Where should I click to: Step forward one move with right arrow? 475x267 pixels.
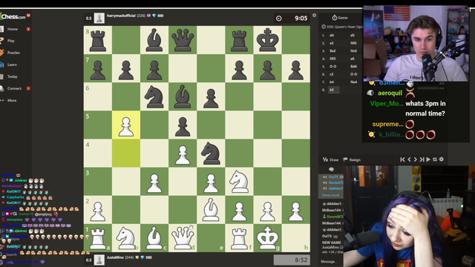416,159
